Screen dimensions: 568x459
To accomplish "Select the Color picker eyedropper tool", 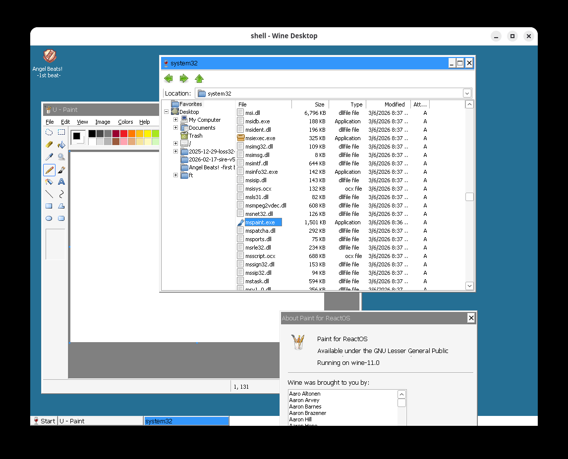I will [x=49, y=157].
